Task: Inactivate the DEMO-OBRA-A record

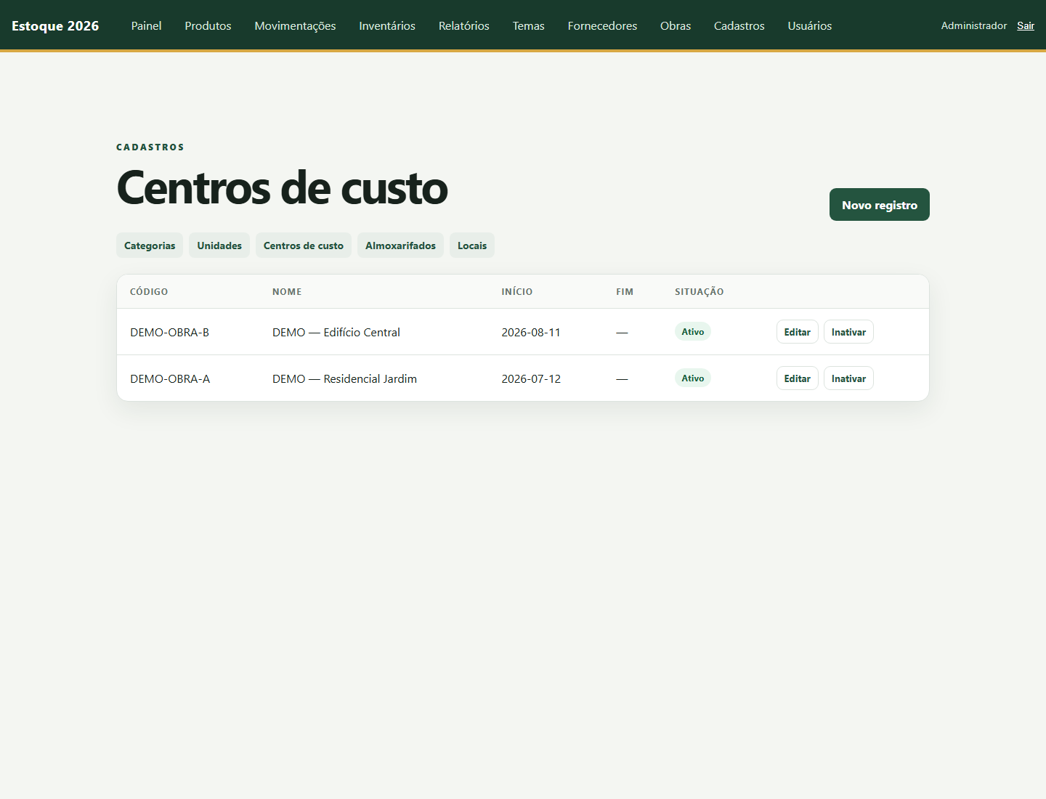Action: click(848, 378)
